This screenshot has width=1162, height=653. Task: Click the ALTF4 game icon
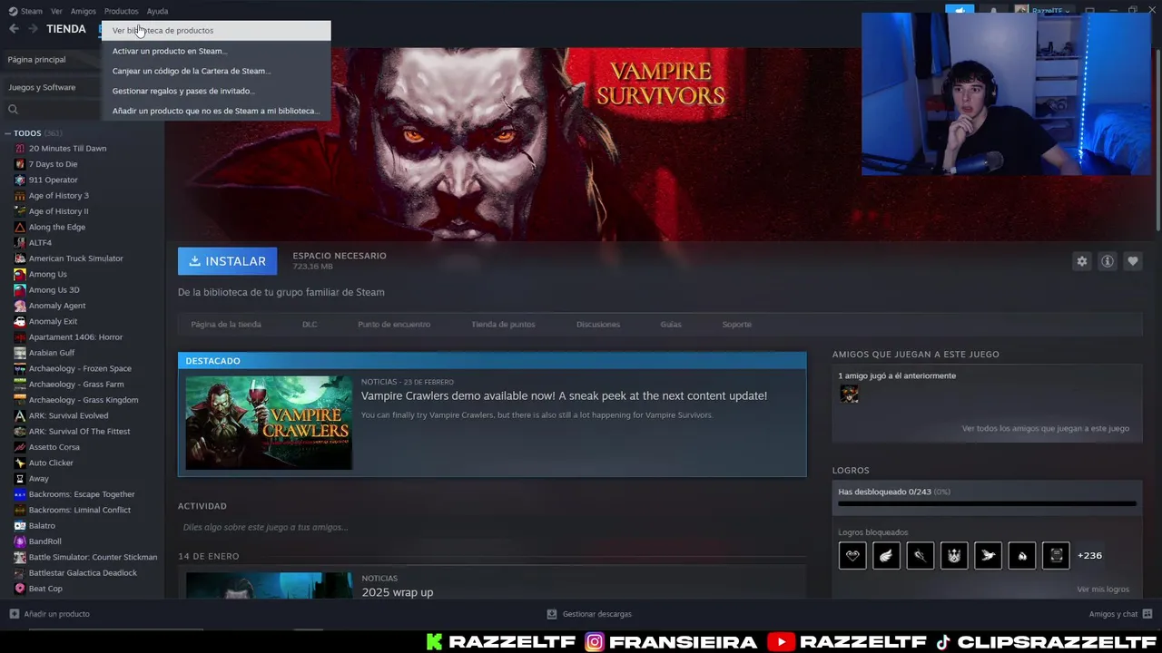coord(20,243)
